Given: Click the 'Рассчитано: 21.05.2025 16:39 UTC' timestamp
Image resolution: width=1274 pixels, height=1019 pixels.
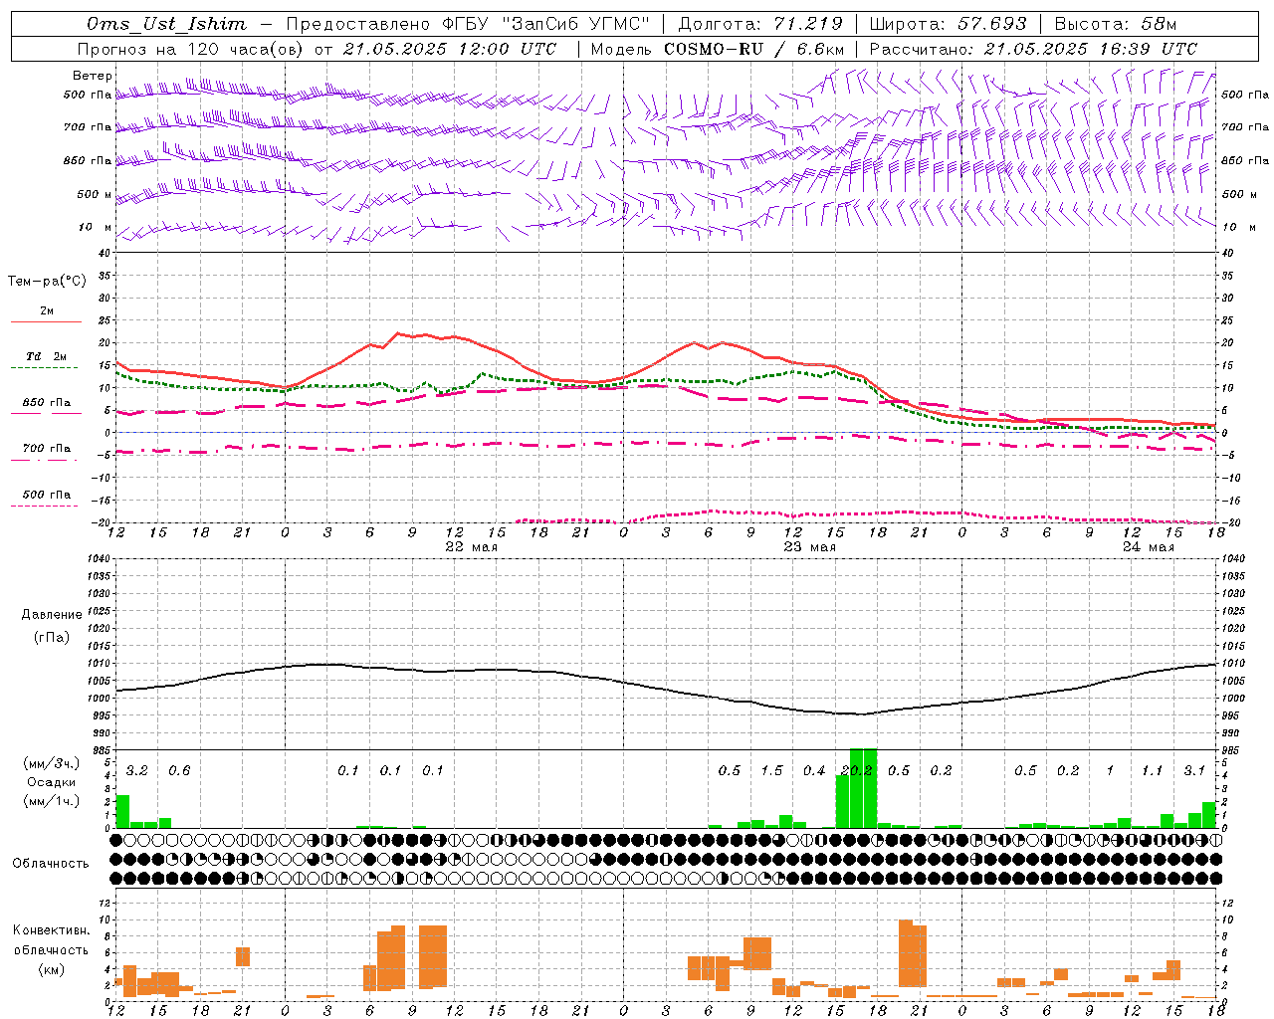Looking at the screenshot, I should 1033,49.
